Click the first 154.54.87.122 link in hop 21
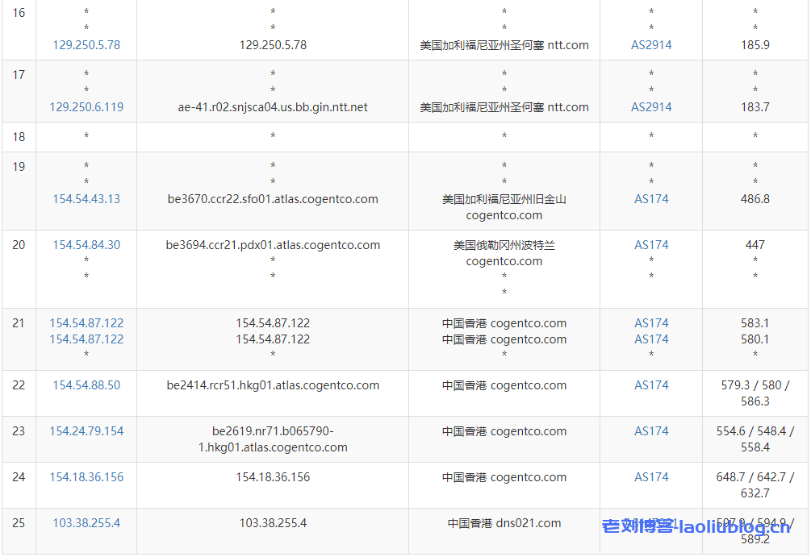Screen dimensions: 811x557 tap(86, 323)
